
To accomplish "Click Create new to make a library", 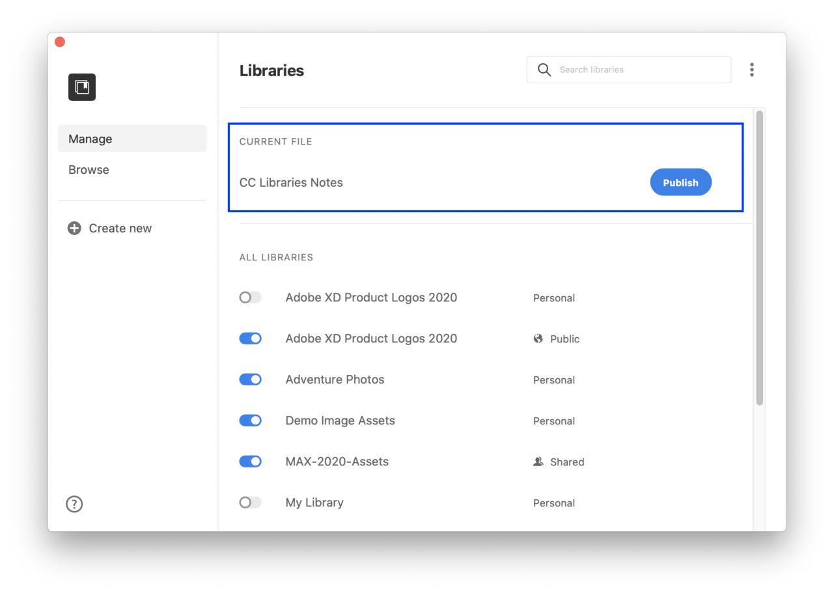I will pos(120,228).
